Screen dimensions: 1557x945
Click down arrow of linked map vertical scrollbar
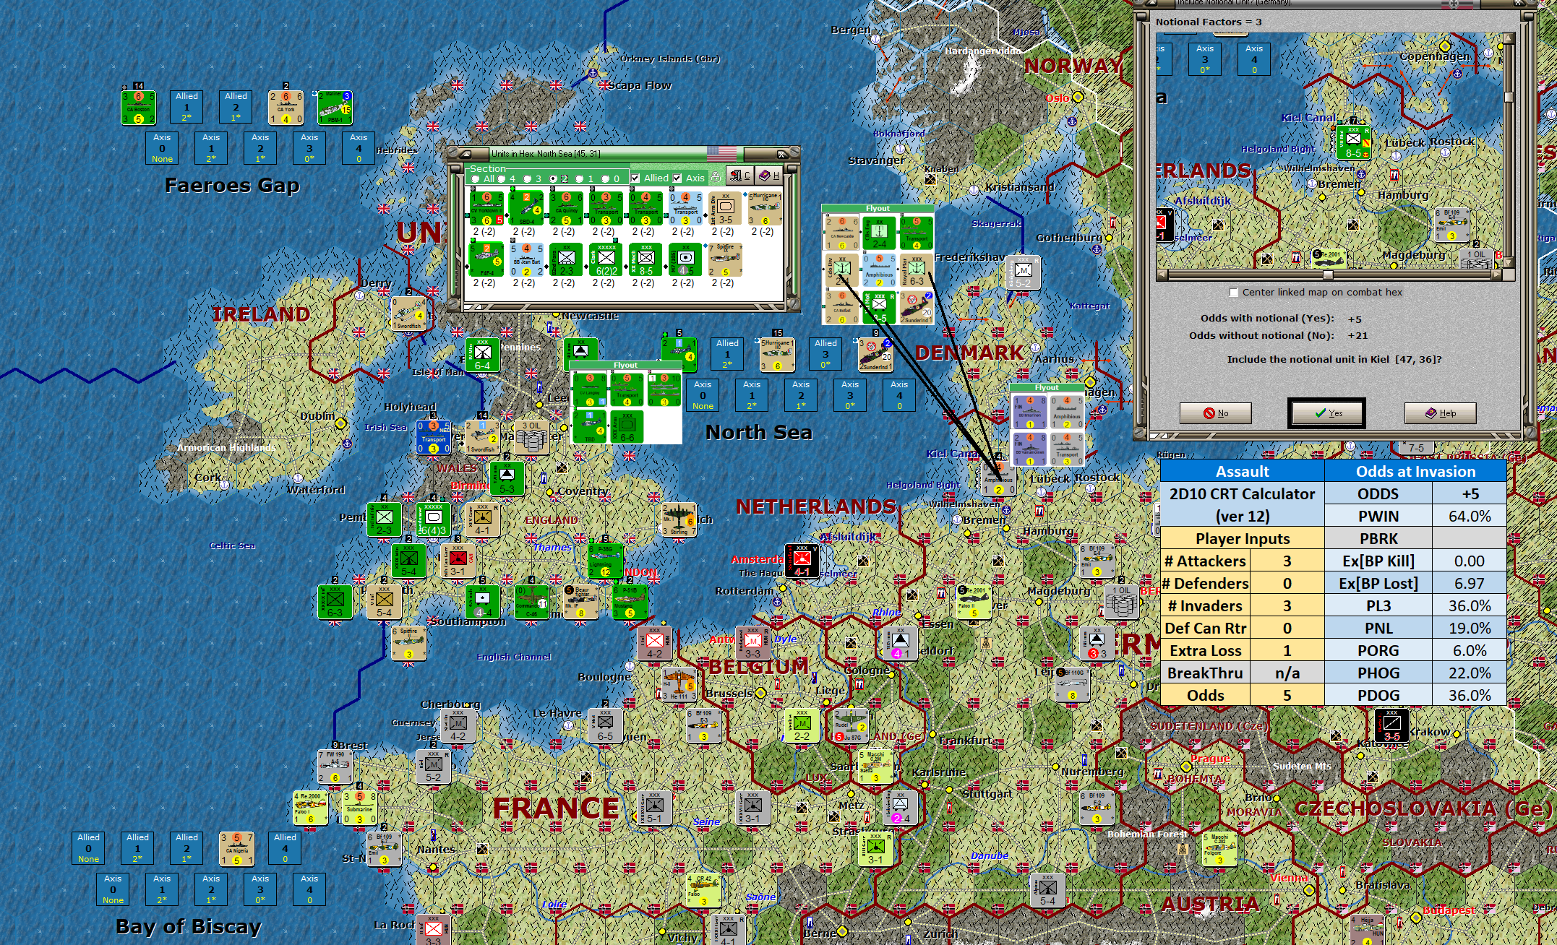[1509, 264]
